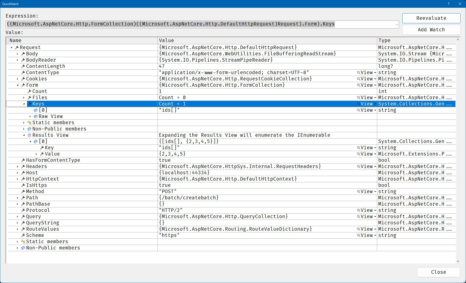Click the Name column header

click(x=83, y=41)
